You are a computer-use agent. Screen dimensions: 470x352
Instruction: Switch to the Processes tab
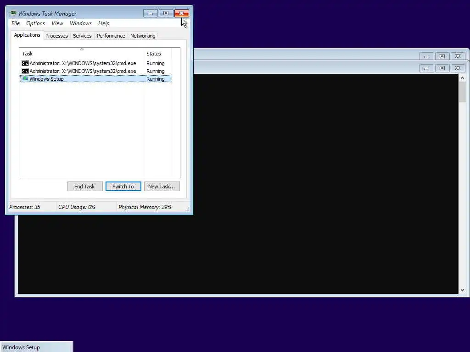pyautogui.click(x=56, y=36)
